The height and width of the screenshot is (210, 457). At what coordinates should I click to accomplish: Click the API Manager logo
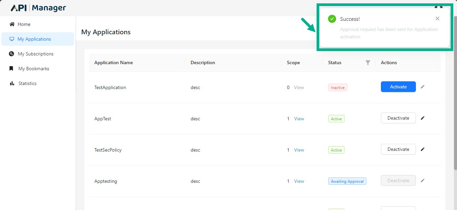point(38,8)
